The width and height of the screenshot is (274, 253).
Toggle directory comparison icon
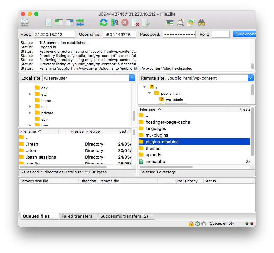[x=180, y=23]
